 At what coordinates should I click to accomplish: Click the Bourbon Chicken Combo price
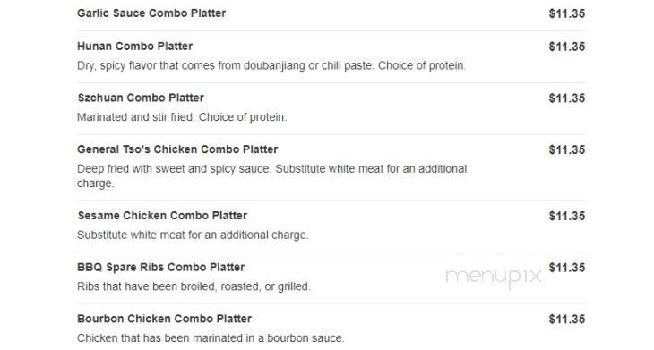(567, 320)
